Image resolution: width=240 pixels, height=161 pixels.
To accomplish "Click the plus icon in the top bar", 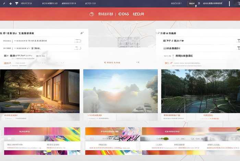I will point(10,3).
